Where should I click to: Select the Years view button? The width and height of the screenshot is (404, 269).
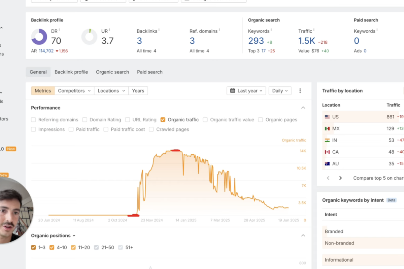138,91
